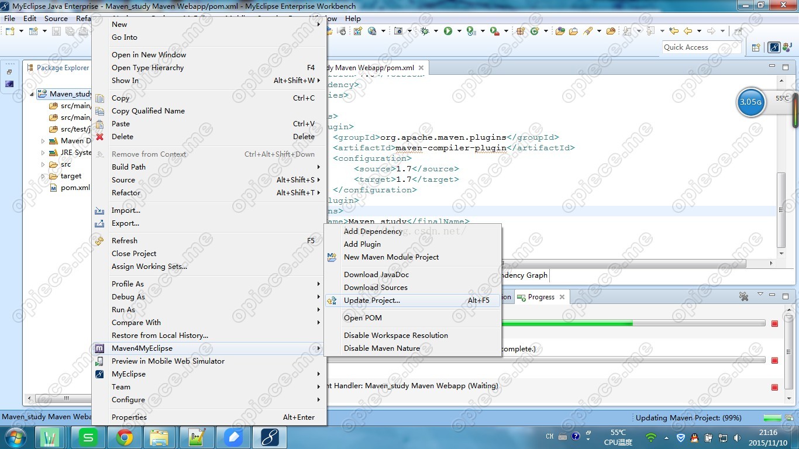Image resolution: width=799 pixels, height=449 pixels.
Task: Open file explorer from the taskbar
Action: [159, 437]
